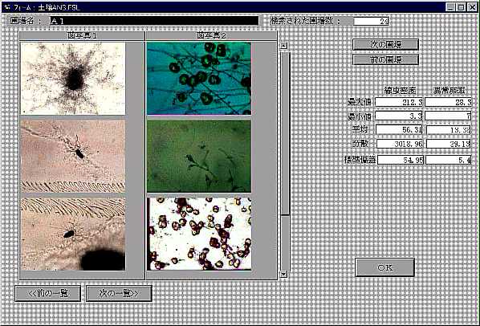This screenshot has width=480, height=326.
Task: Click the OK button
Action: 384,267
